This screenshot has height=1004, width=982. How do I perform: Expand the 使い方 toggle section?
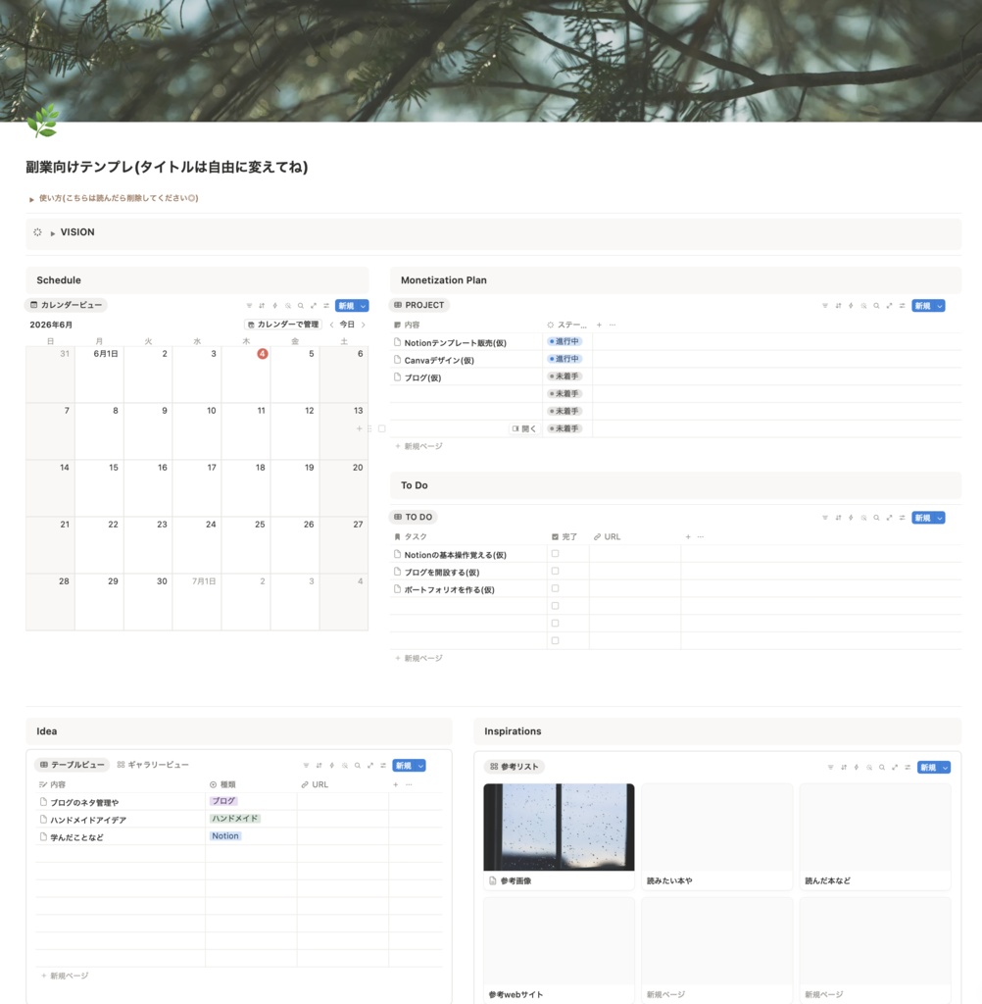31,199
